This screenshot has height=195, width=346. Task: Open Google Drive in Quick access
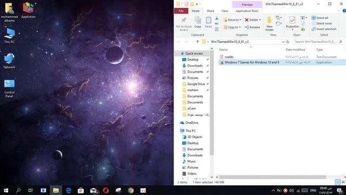(x=196, y=84)
